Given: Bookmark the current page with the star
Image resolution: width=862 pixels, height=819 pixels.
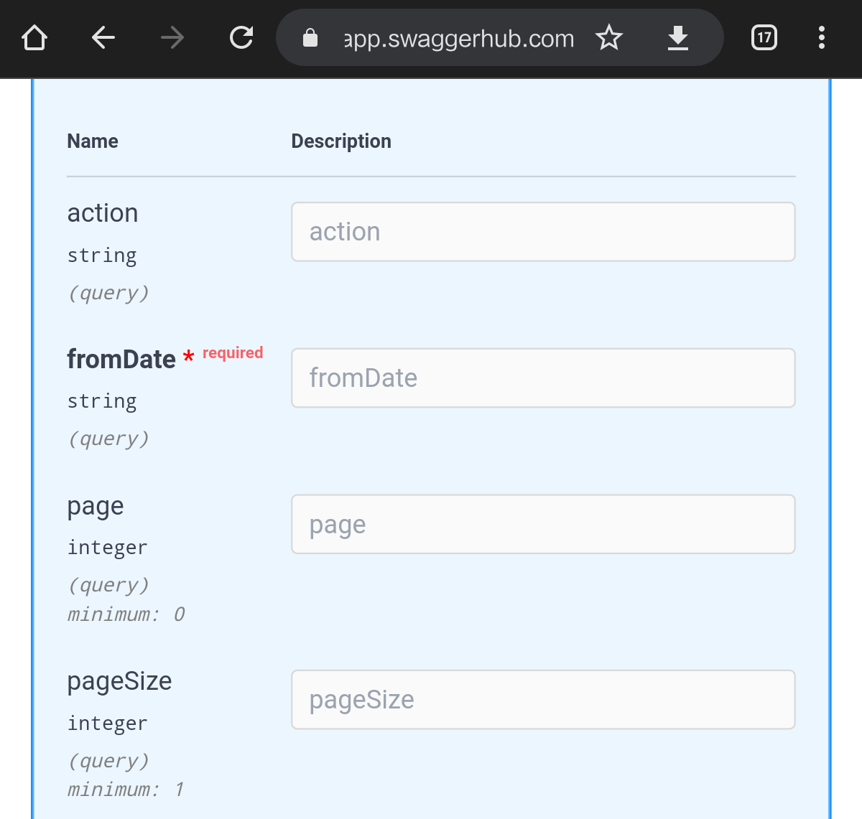Looking at the screenshot, I should 609,37.
